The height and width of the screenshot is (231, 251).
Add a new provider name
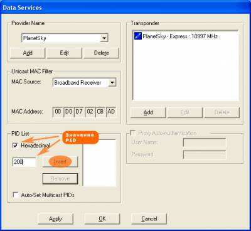(28, 53)
